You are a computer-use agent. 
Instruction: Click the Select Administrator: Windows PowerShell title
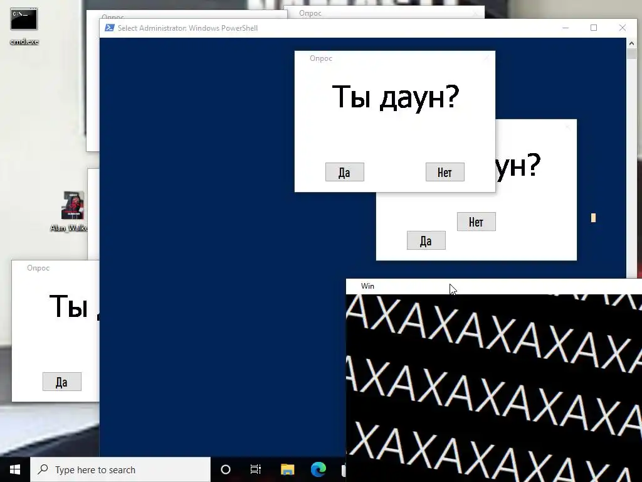188,28
